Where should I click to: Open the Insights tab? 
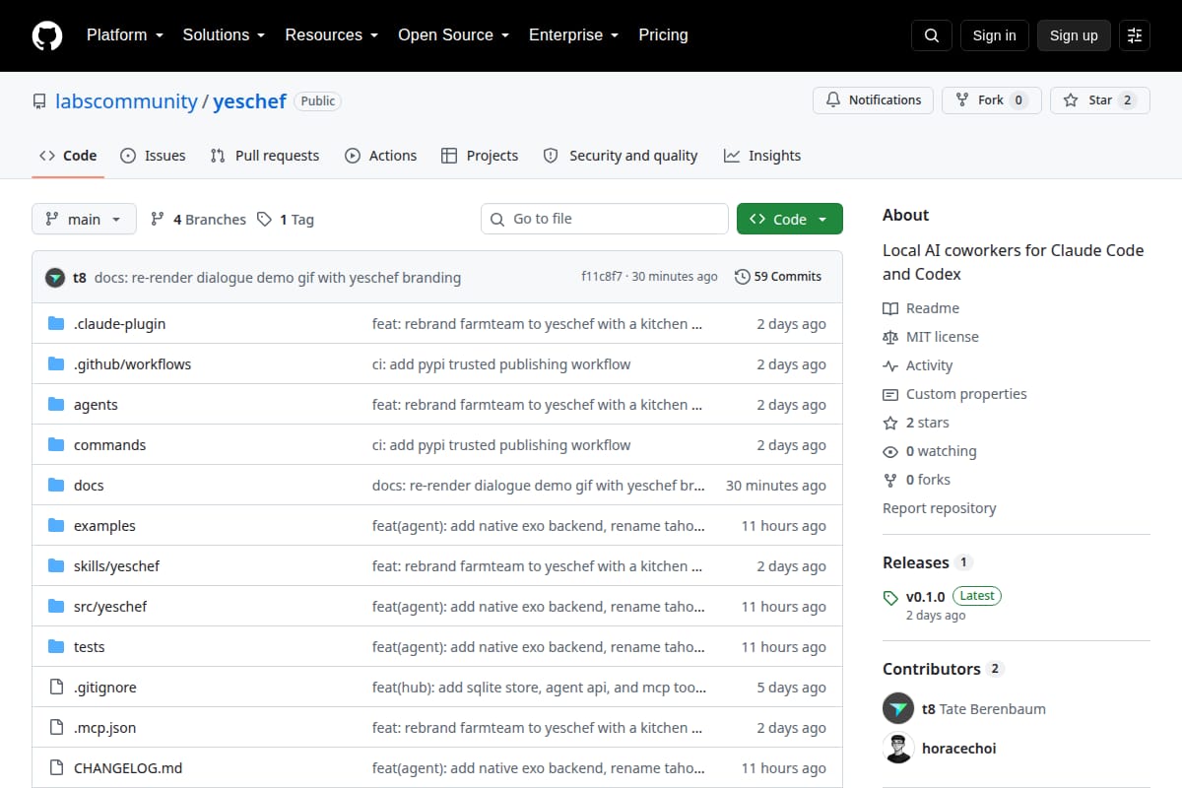pos(762,156)
